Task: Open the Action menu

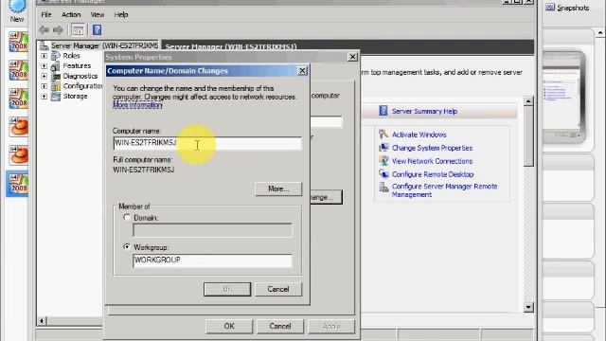Action: [71, 15]
